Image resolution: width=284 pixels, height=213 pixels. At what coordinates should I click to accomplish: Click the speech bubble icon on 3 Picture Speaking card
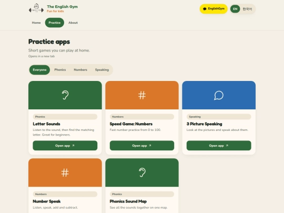(219, 95)
